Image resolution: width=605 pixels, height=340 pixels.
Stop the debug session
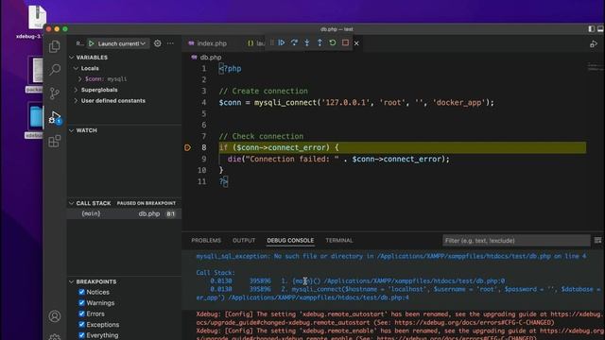tap(345, 42)
